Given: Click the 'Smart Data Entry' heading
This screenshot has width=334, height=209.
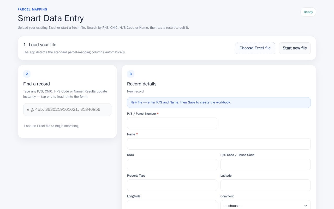Looking at the screenshot, I should pos(51,18).
